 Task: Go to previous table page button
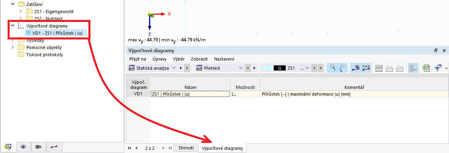pyautogui.click(x=136, y=148)
